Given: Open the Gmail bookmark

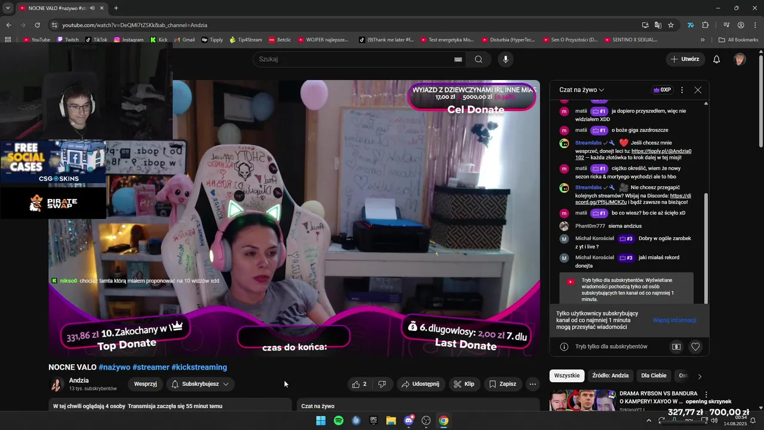Looking at the screenshot, I should (184, 40).
